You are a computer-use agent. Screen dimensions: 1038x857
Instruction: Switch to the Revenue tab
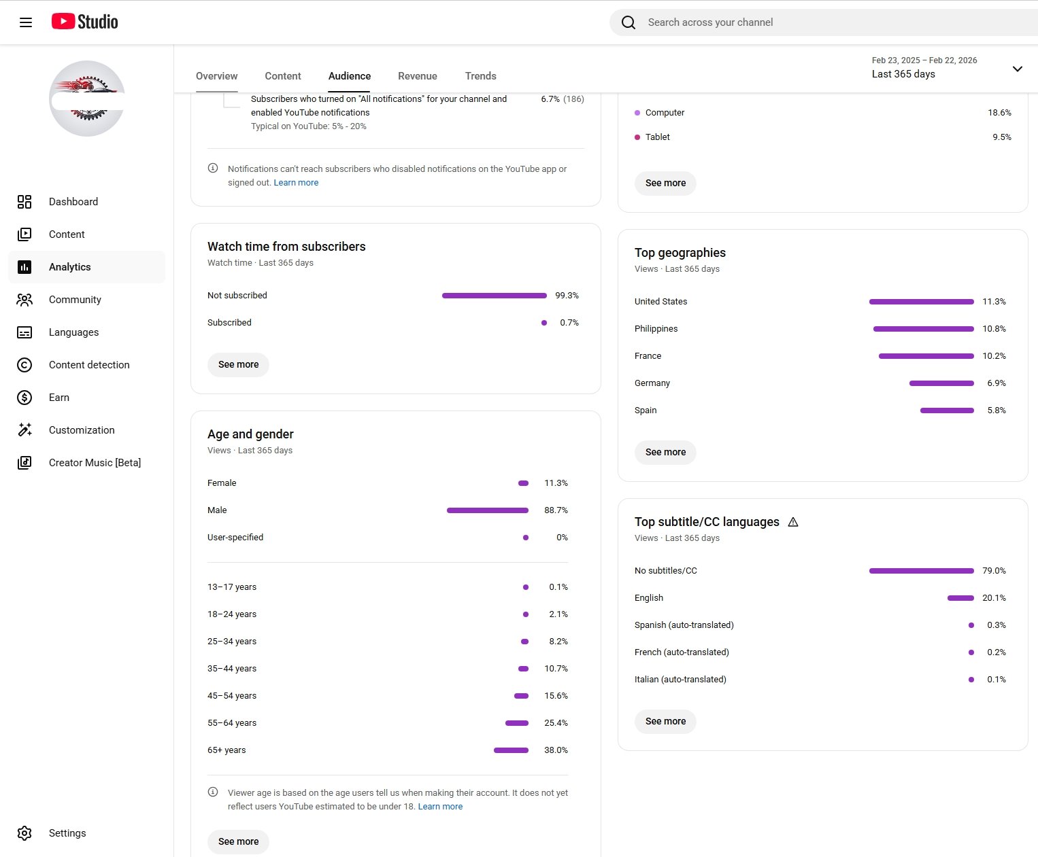[417, 76]
